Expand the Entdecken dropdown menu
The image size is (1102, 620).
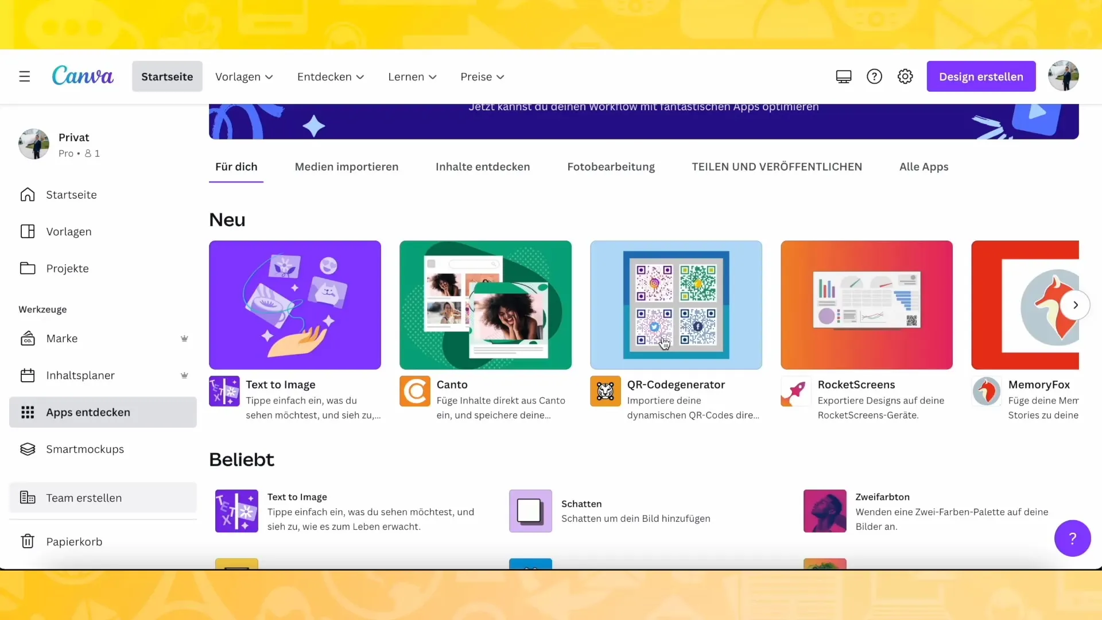click(331, 76)
